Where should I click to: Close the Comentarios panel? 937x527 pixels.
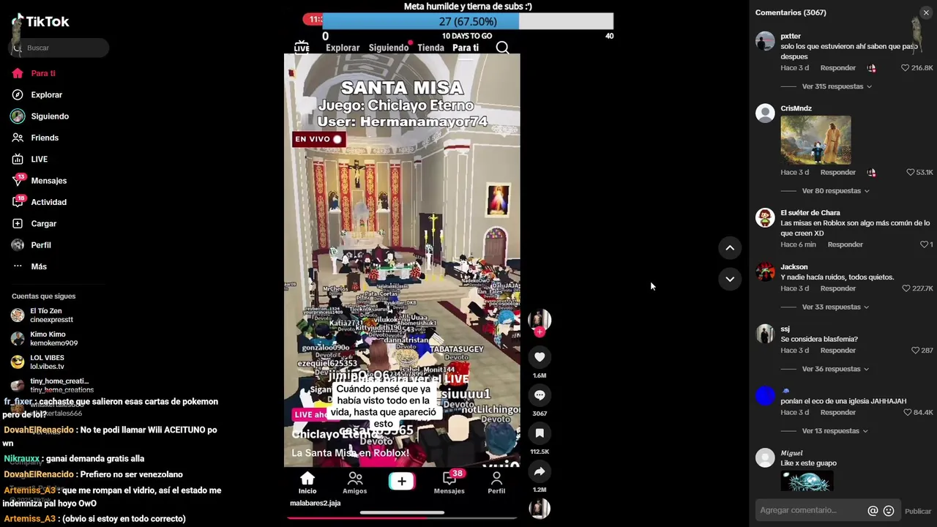[926, 13]
